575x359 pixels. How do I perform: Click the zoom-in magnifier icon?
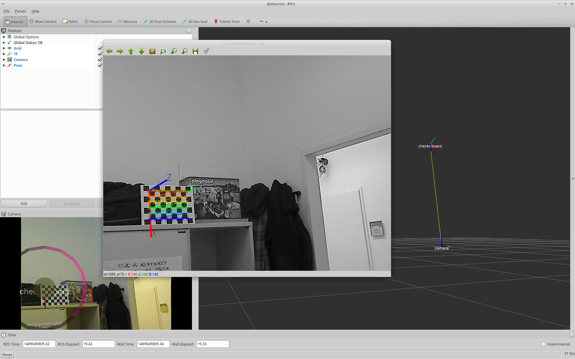[174, 51]
